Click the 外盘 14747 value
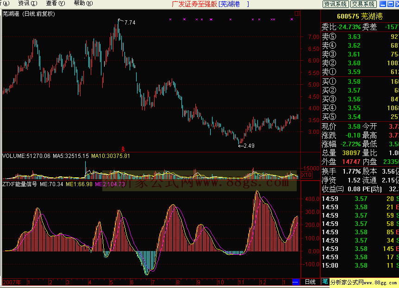This screenshot has height=288, width=399. click(x=351, y=162)
